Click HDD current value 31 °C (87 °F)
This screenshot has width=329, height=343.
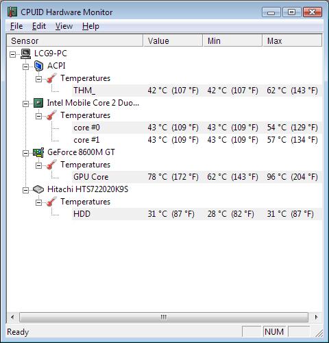tap(171, 214)
